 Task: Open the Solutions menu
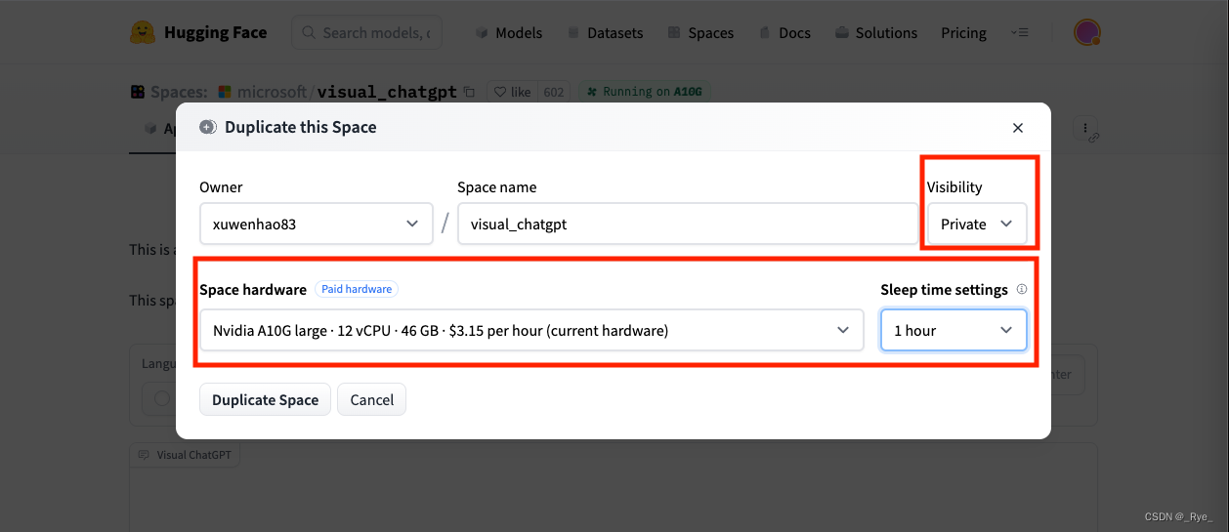pos(876,32)
